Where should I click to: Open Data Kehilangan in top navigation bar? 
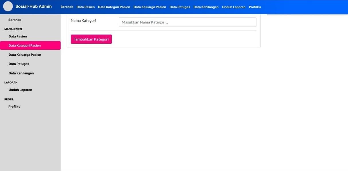[206, 7]
